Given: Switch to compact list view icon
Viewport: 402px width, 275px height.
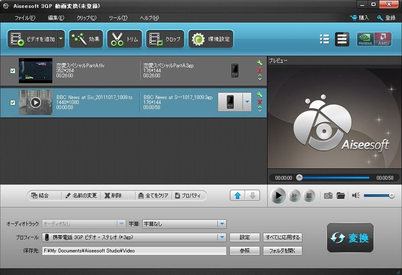Looking at the screenshot, I should (x=324, y=39).
